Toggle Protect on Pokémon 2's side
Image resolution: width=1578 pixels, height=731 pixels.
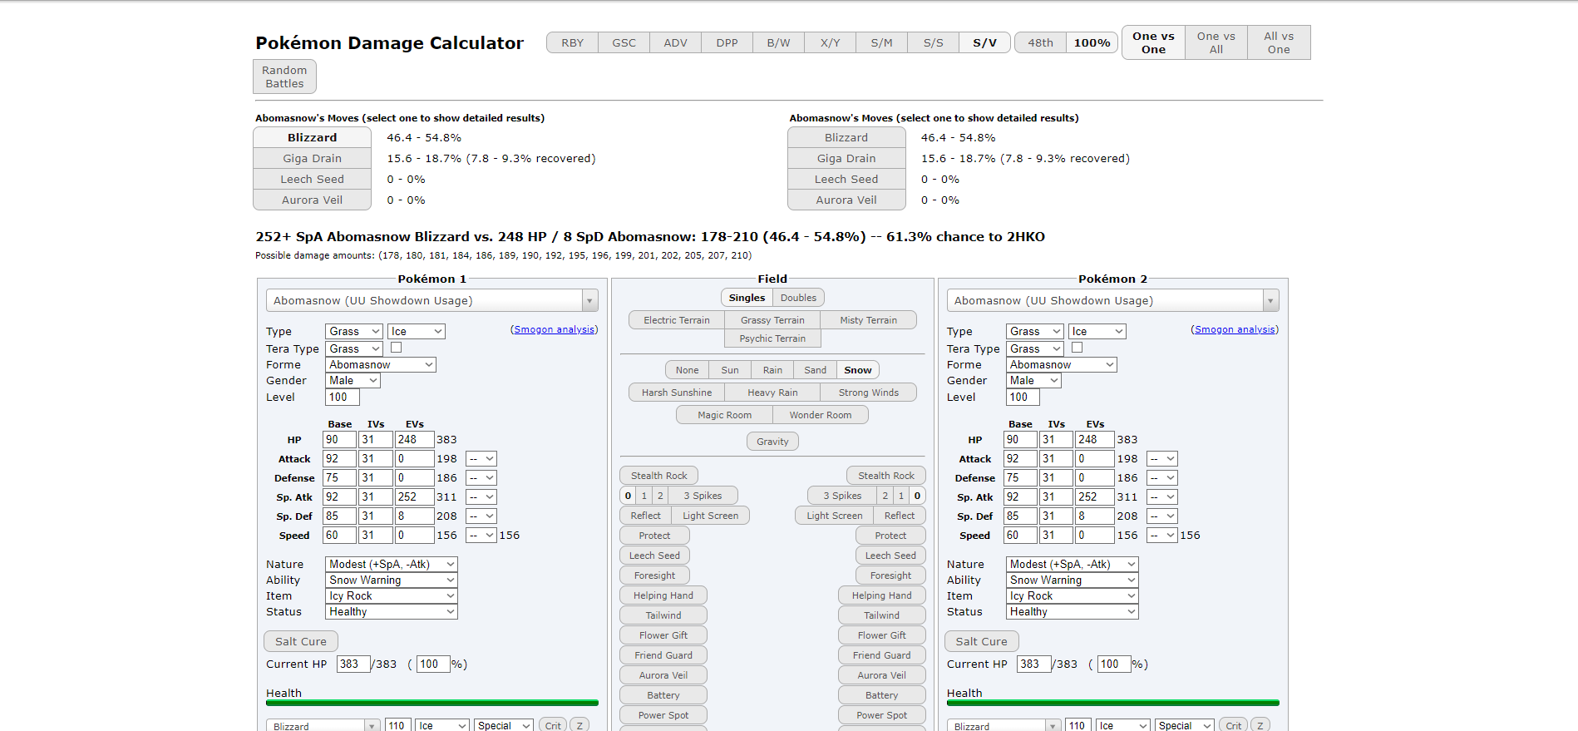890,536
